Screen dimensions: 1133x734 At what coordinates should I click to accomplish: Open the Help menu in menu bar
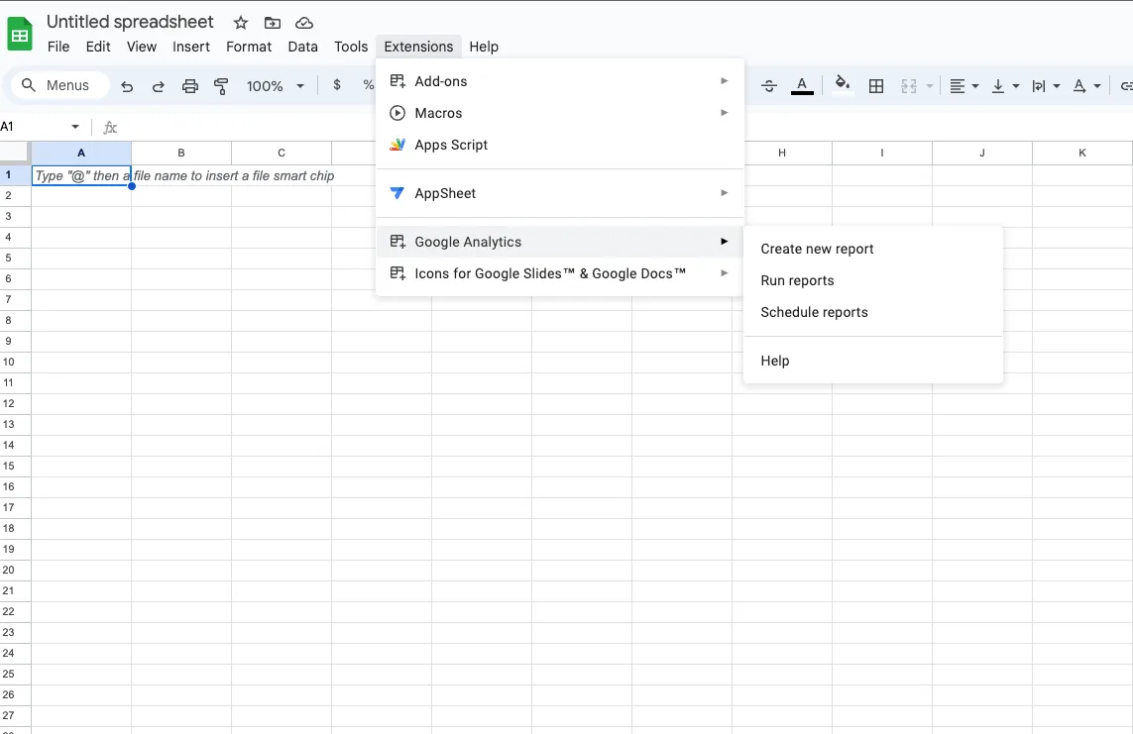[x=484, y=47]
